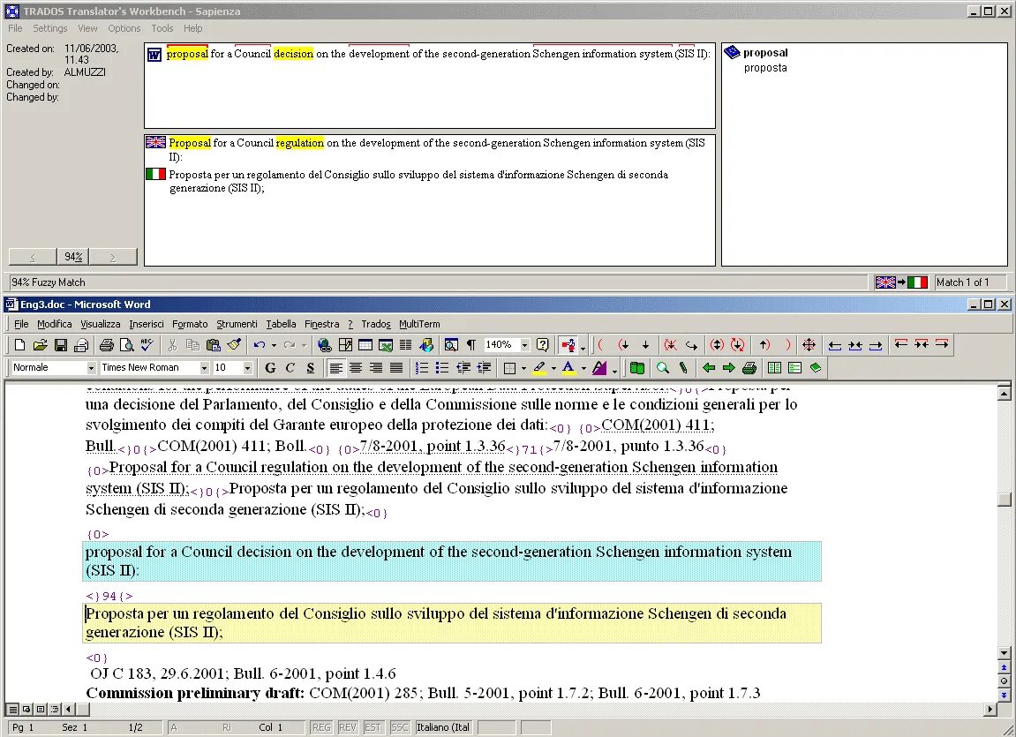1016x737 pixels.
Task: Click Workbench previous match '<' button
Action: point(33,257)
